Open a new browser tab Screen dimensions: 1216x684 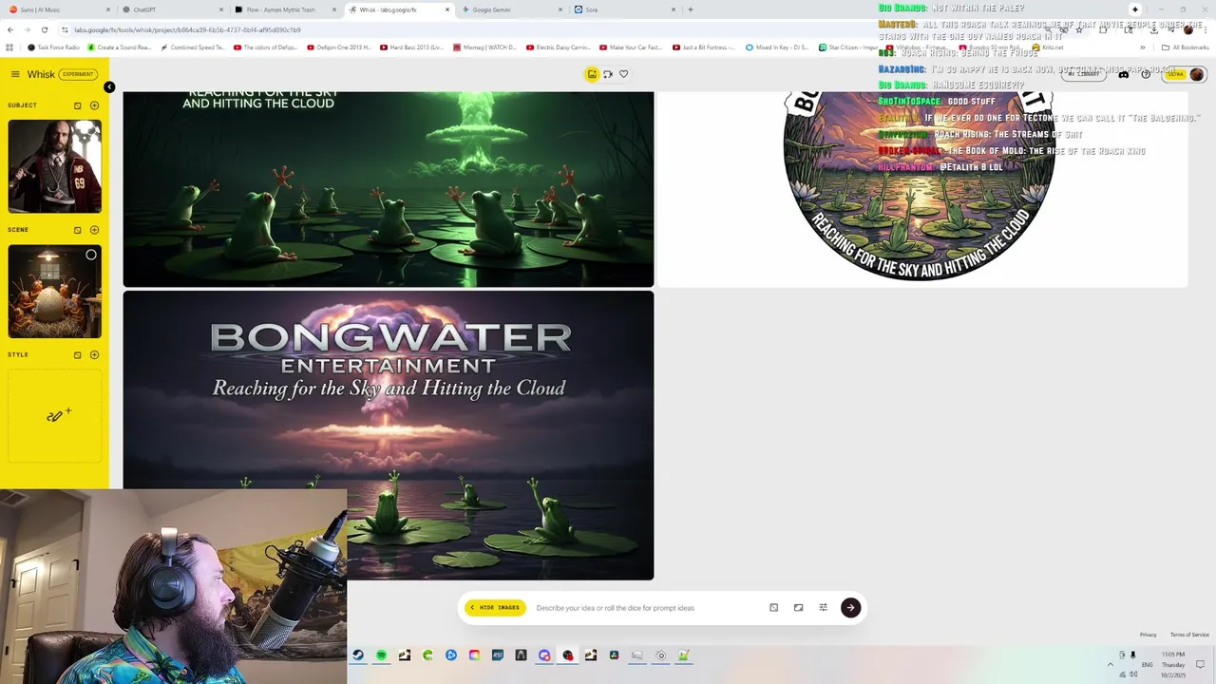point(690,9)
